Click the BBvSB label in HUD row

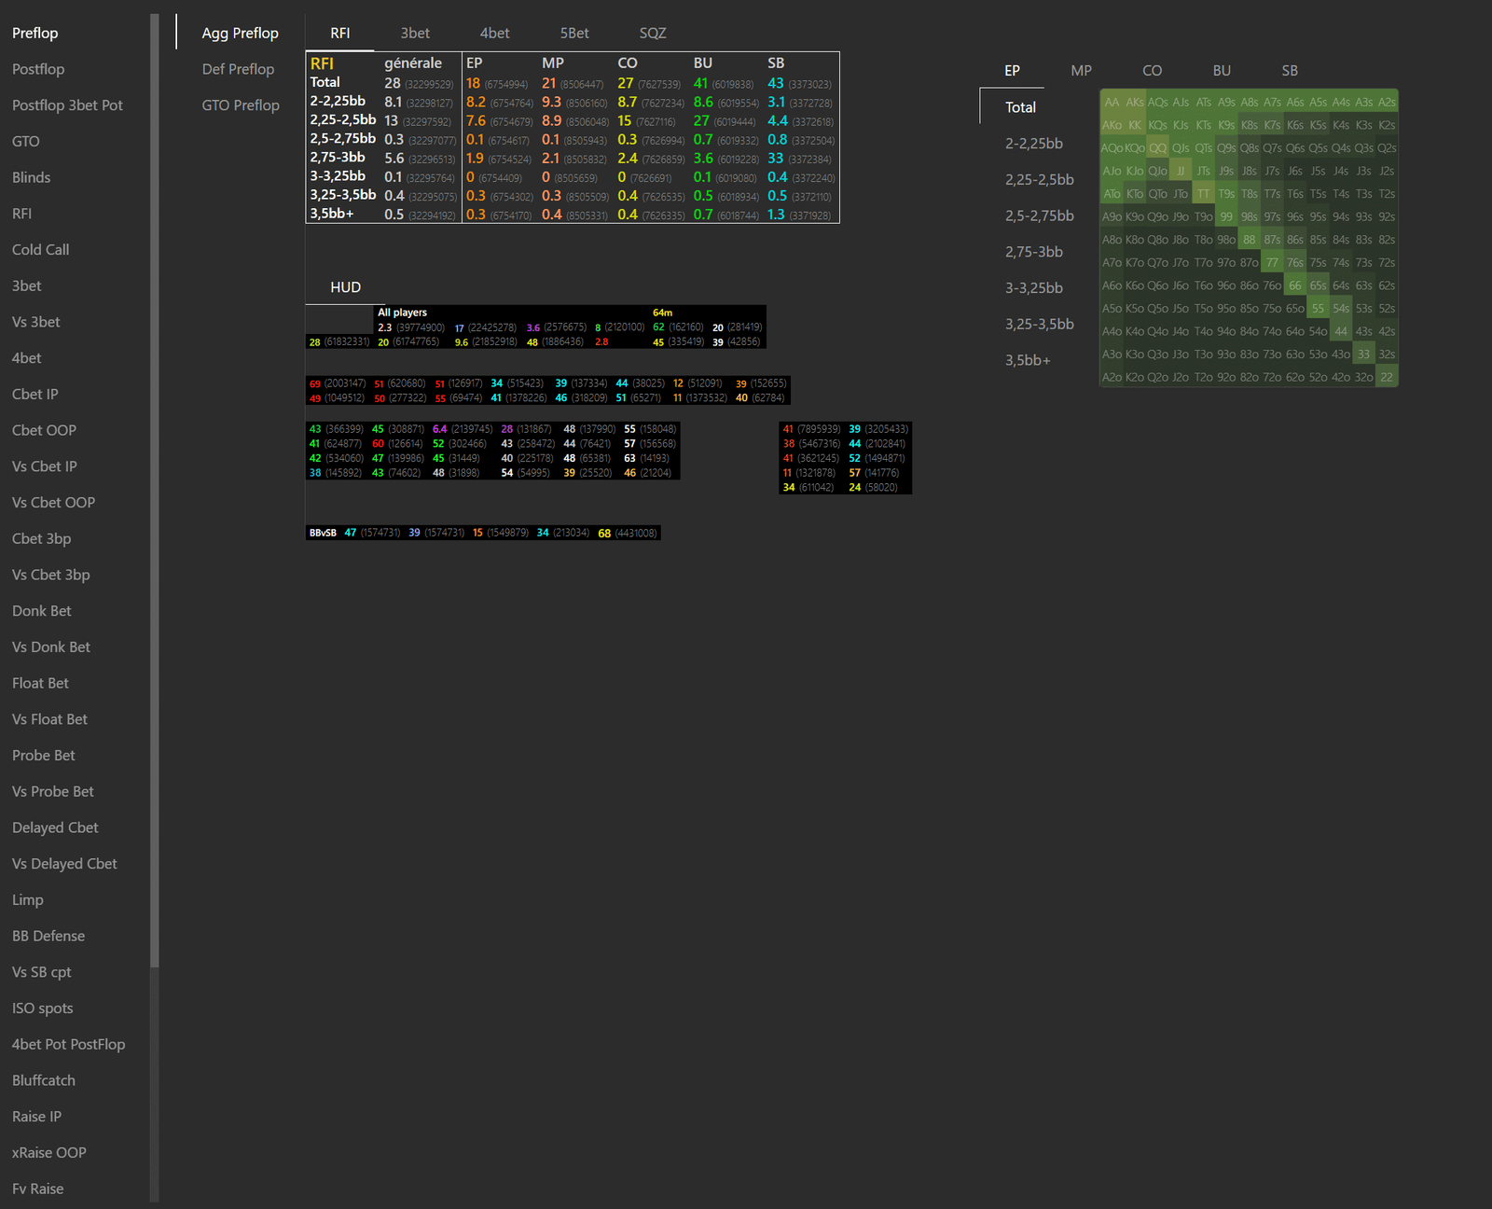point(323,534)
